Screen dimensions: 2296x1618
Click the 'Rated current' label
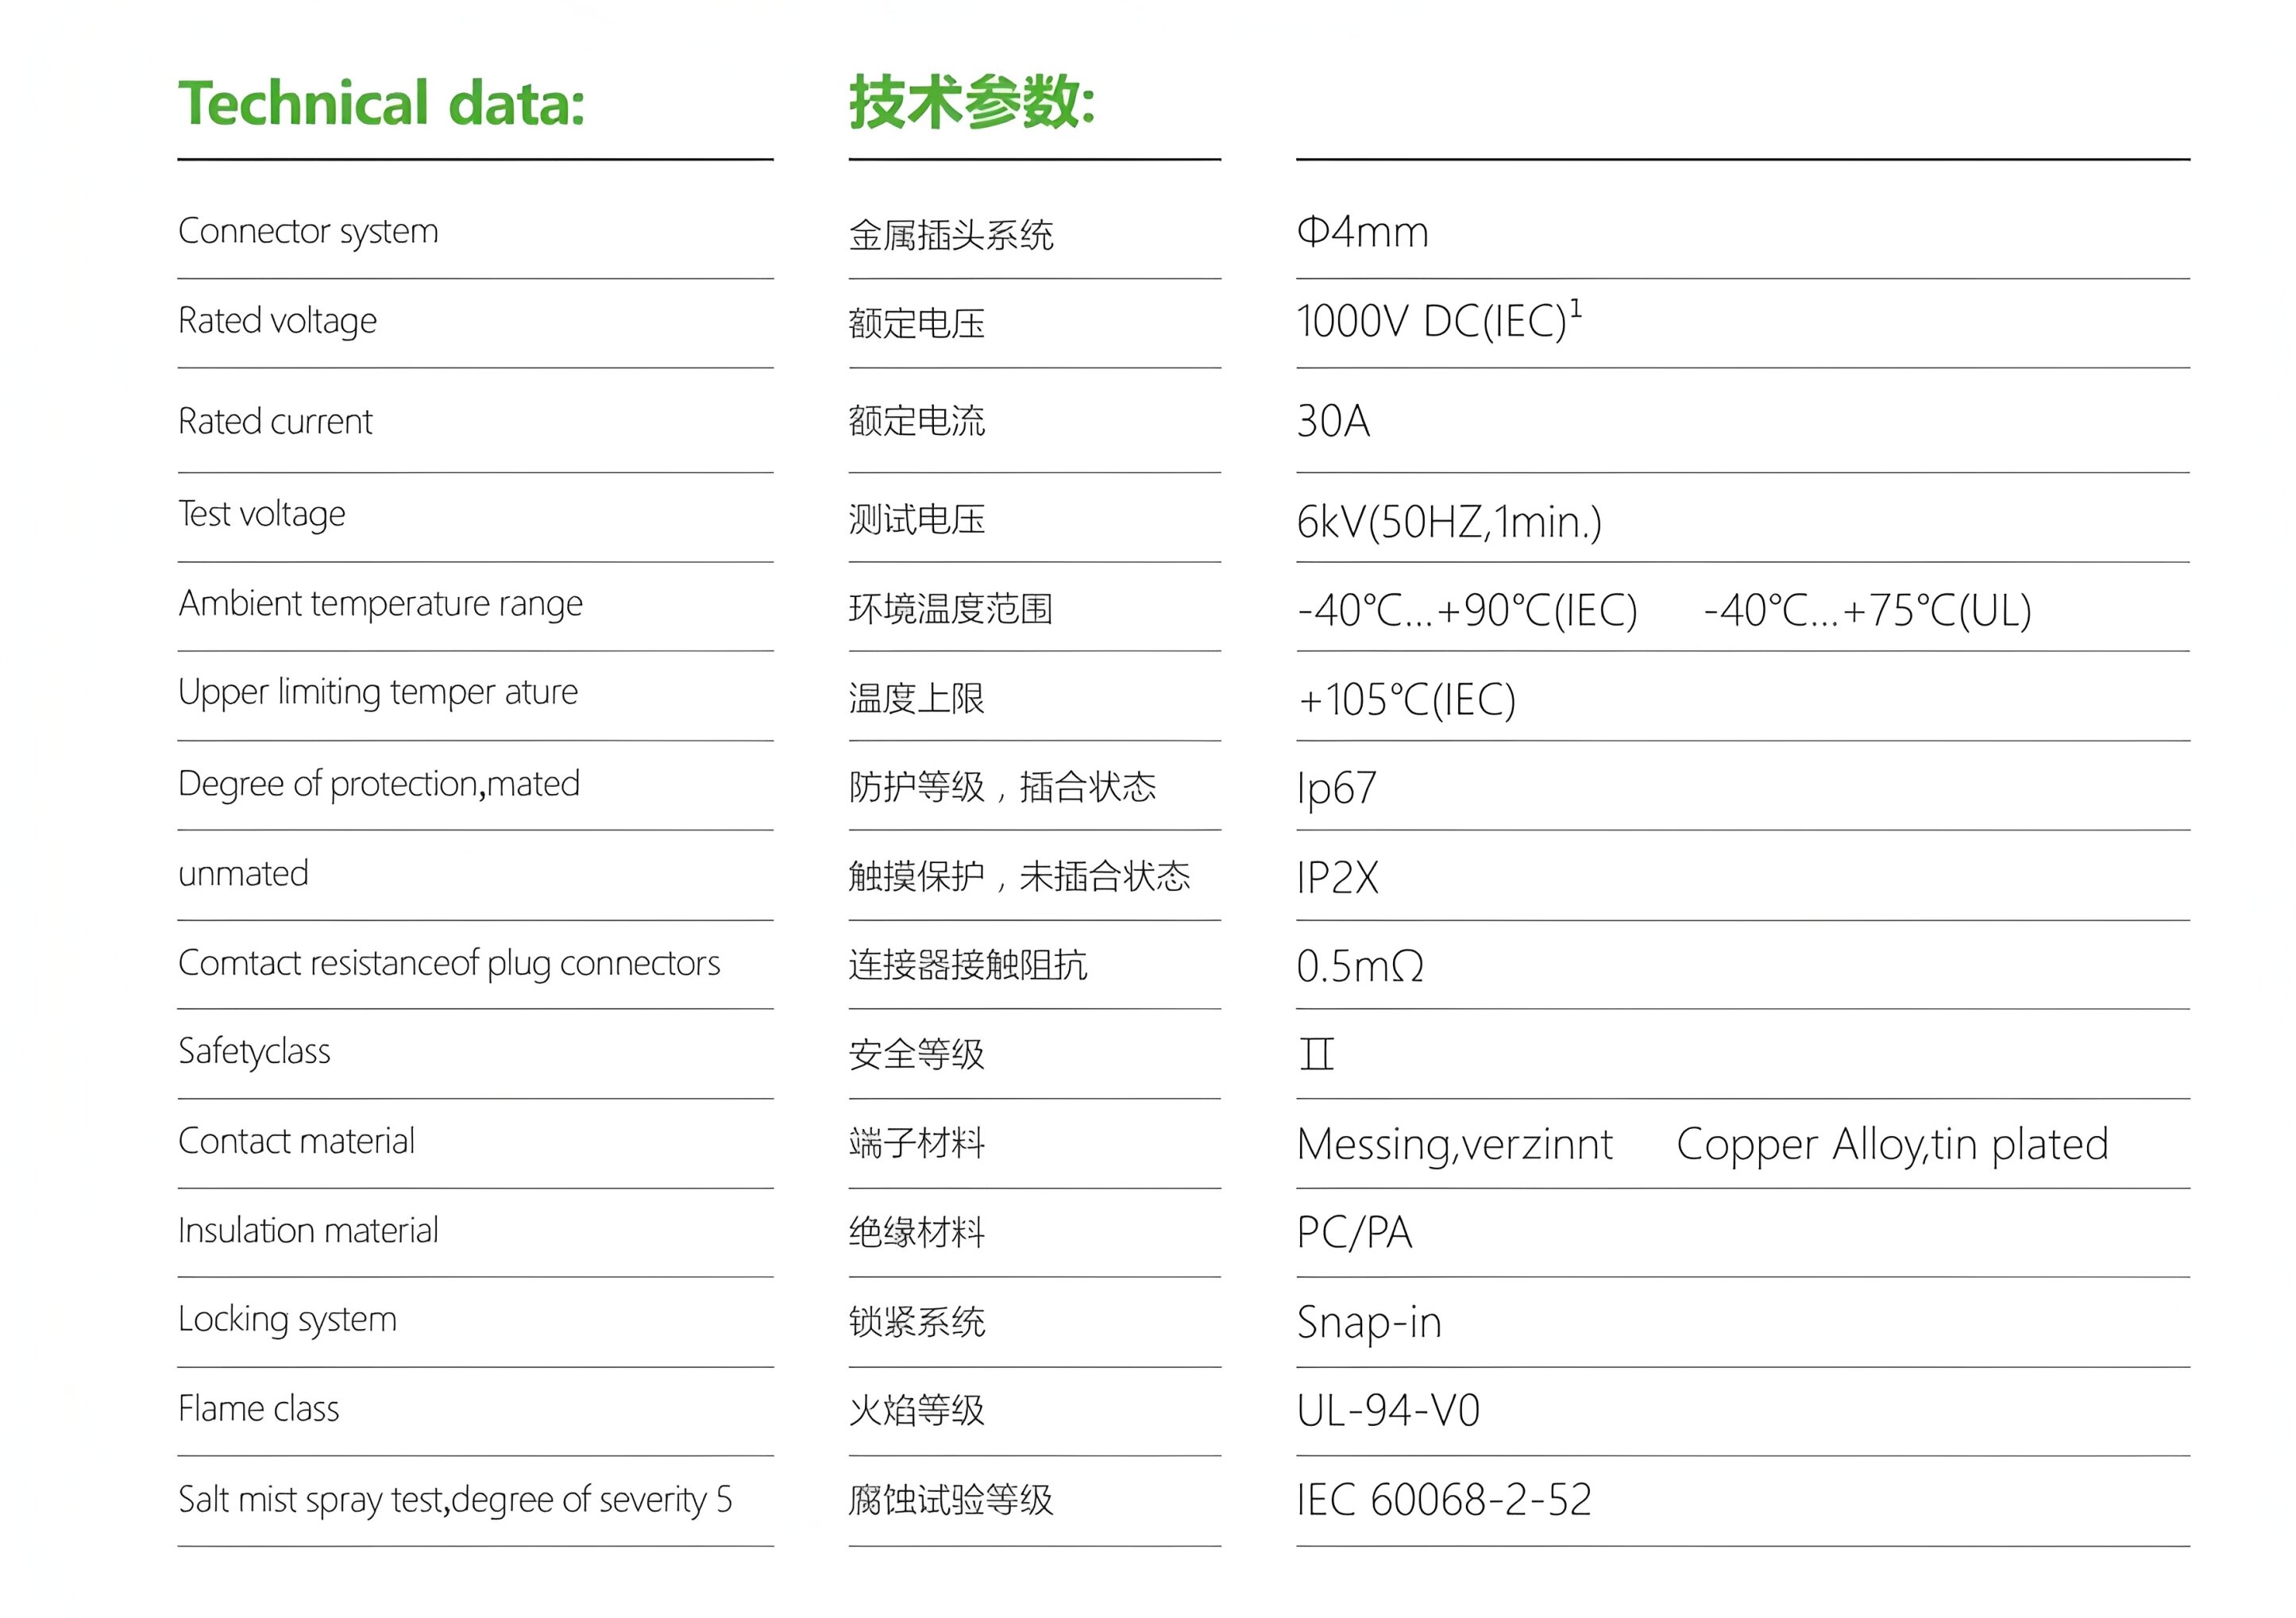pos(275,422)
